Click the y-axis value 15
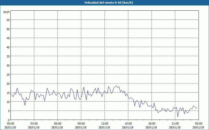This screenshot has height=130, width=209. pyautogui.click(x=8, y=93)
